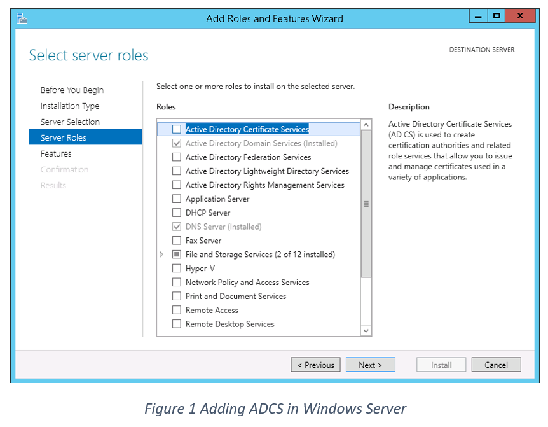Close the wizard with the red X
The width and height of the screenshot is (548, 427).
pos(520,16)
